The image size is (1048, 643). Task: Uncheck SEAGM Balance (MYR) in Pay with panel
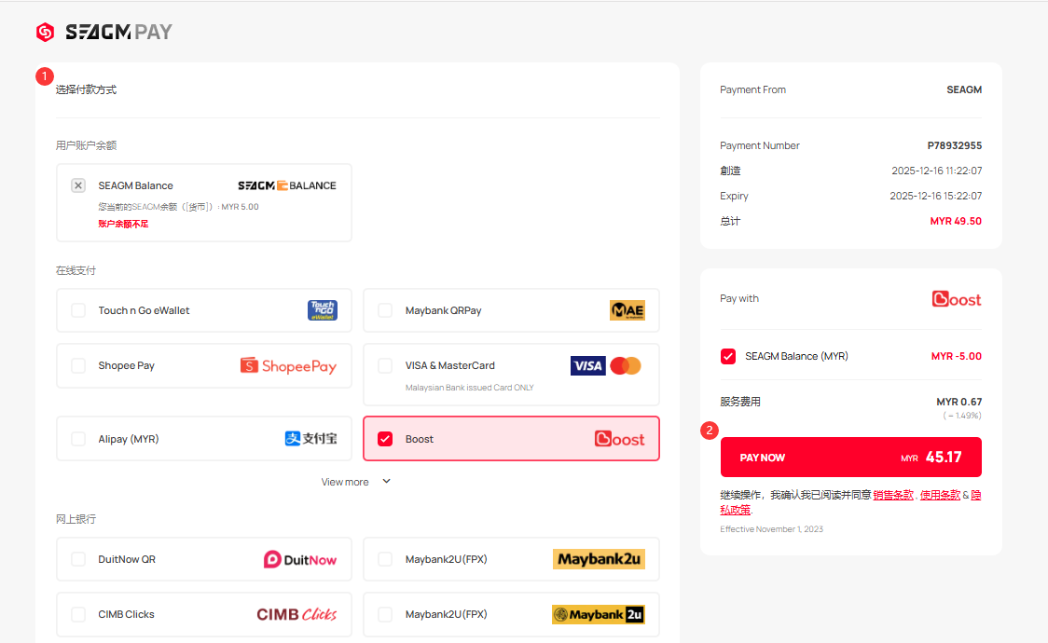pos(728,356)
